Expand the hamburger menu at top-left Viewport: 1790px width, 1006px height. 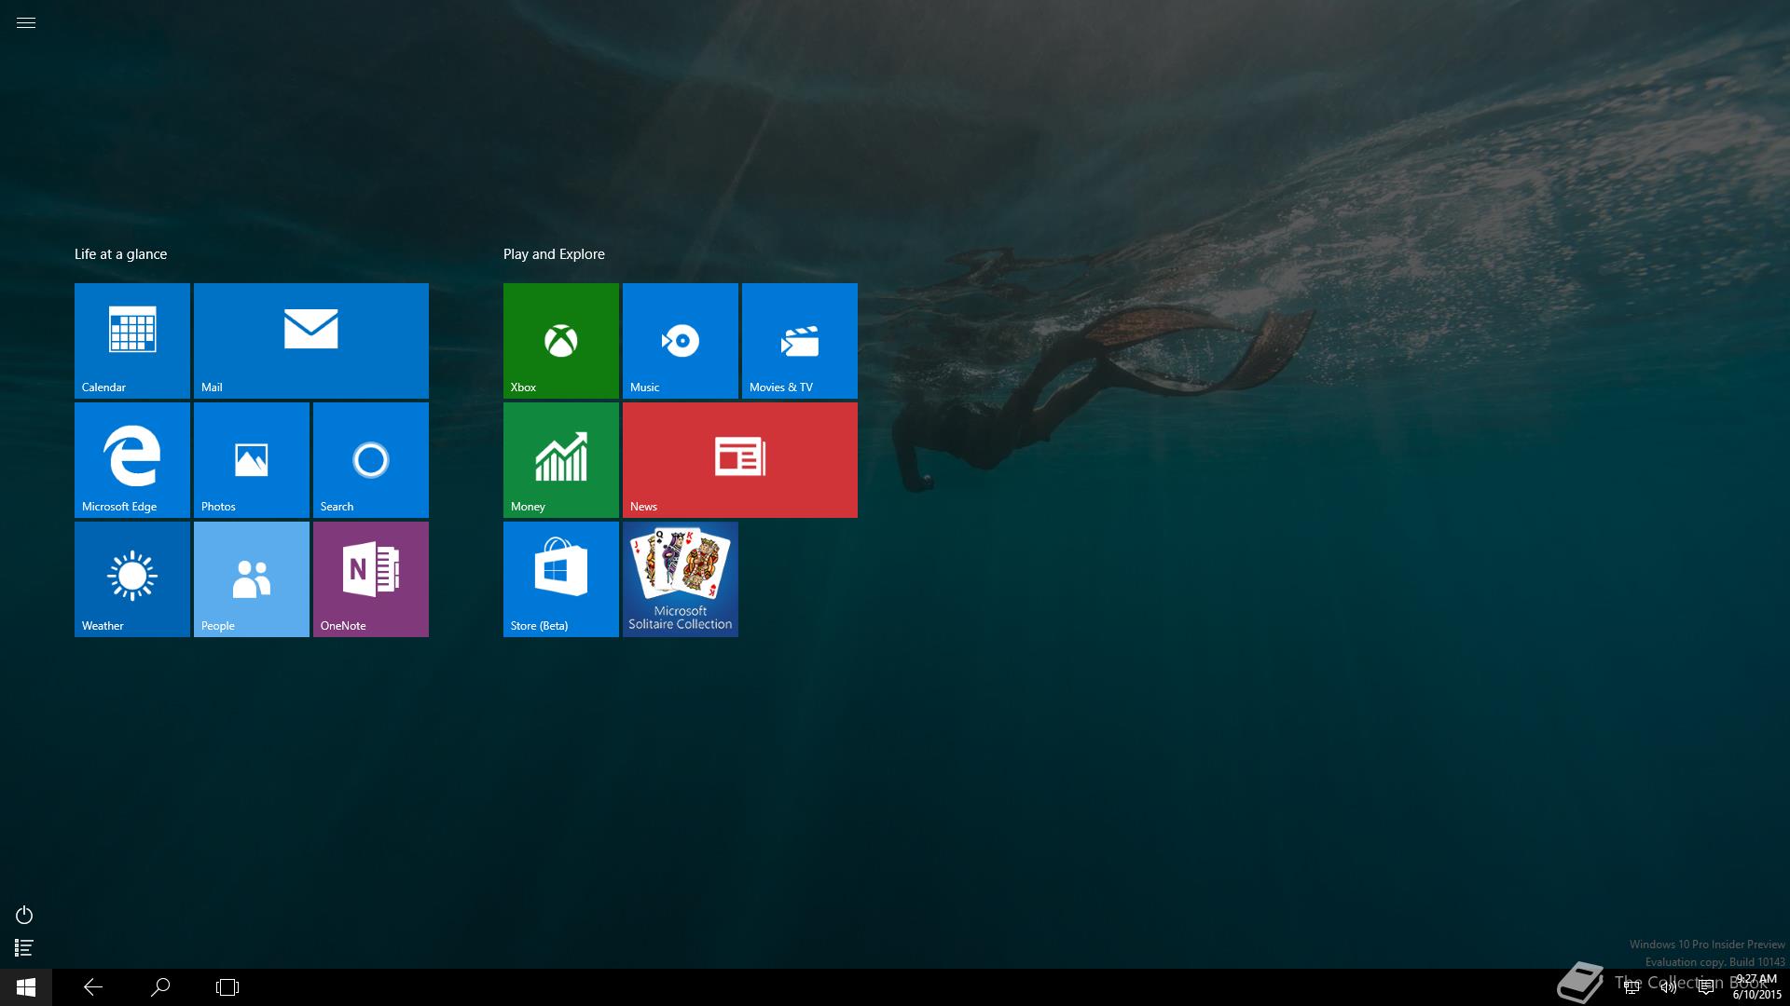point(26,23)
